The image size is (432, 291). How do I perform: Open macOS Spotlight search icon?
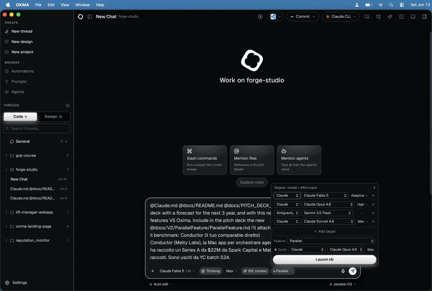click(391, 5)
